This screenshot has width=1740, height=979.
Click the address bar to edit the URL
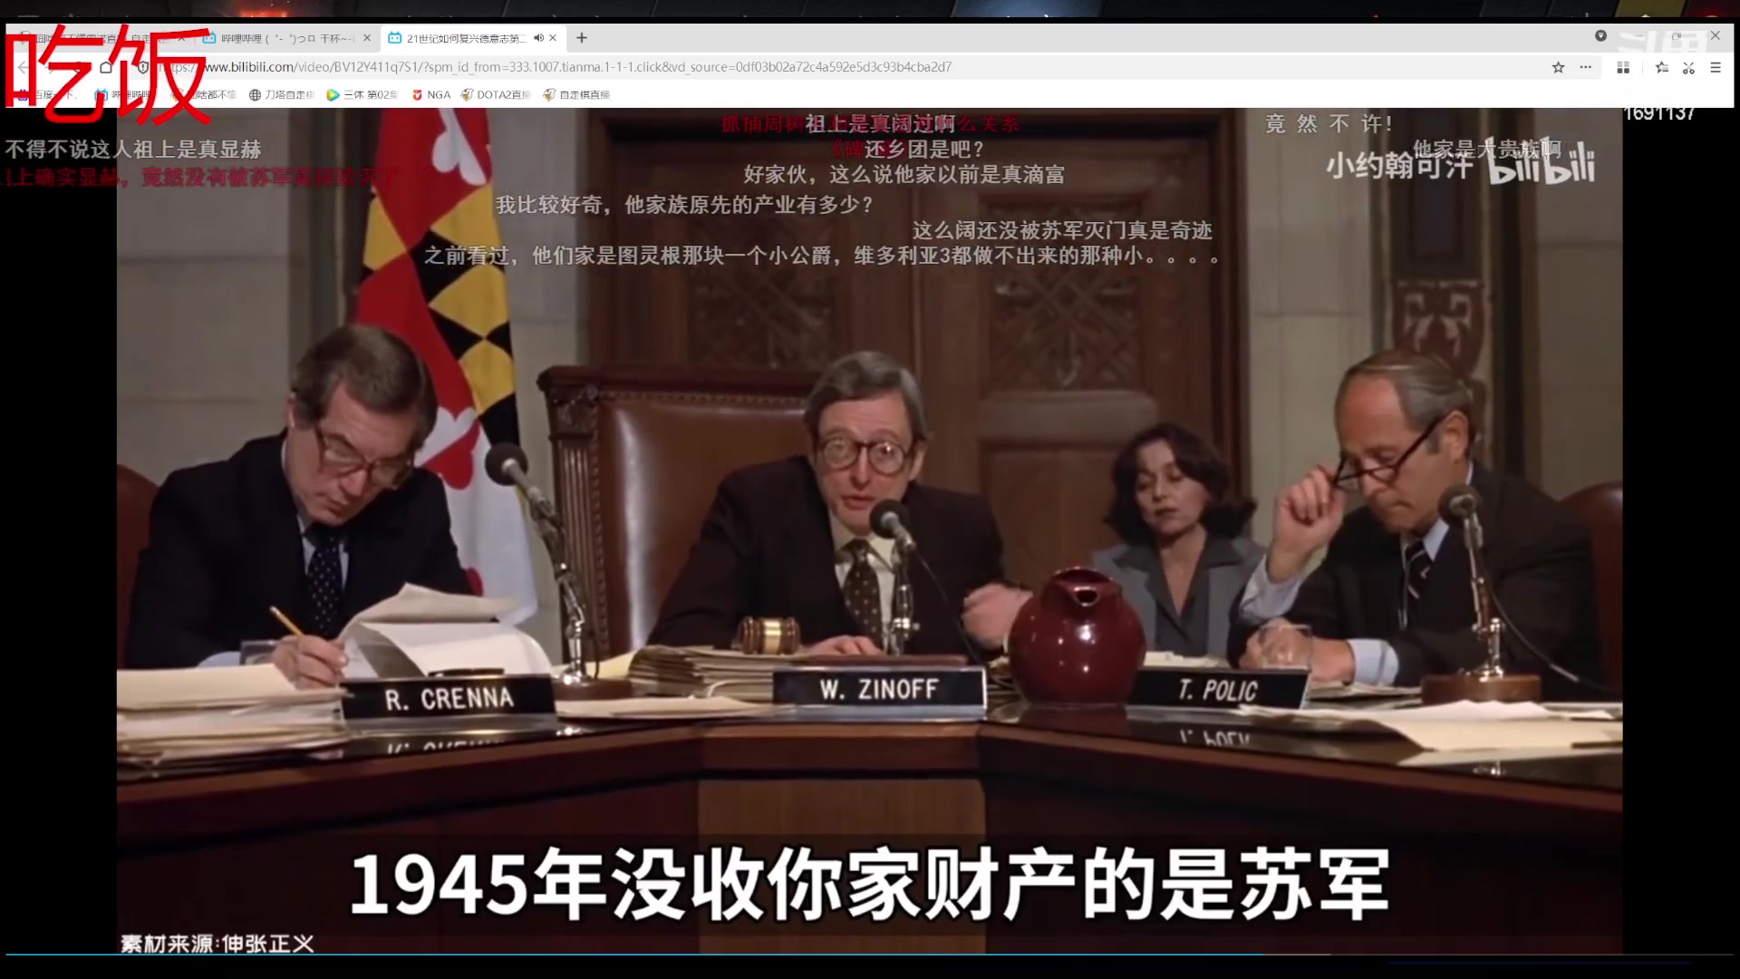634,67
